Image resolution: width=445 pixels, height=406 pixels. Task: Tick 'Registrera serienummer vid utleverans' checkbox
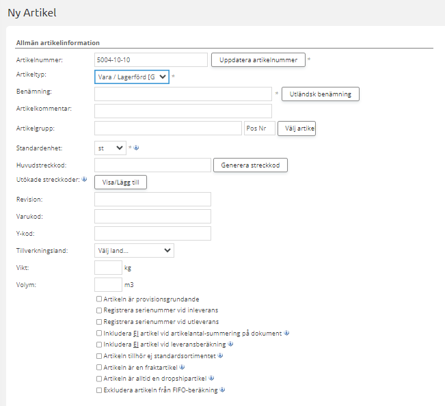[x=100, y=322]
